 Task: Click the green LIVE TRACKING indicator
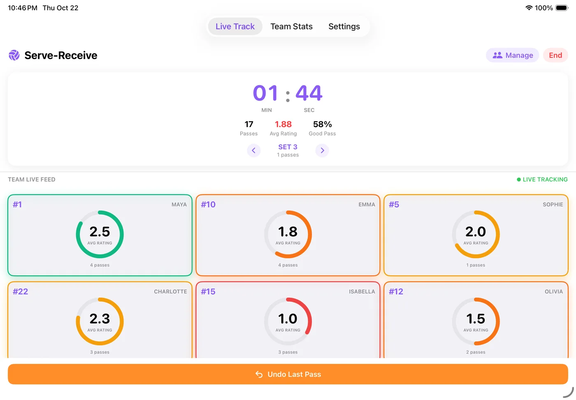[x=542, y=179]
